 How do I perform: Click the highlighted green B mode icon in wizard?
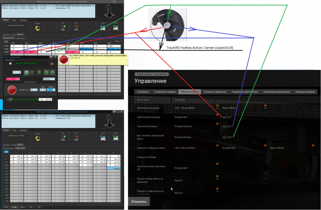click(26, 72)
